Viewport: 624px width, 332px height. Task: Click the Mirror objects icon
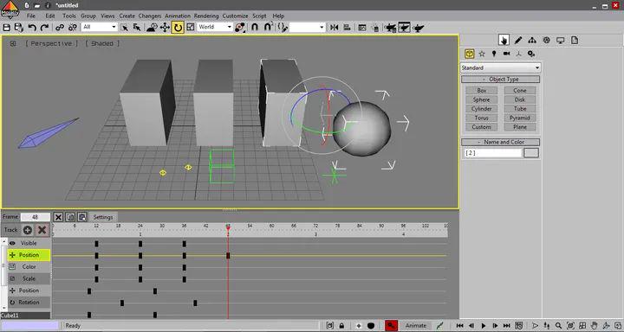point(335,28)
